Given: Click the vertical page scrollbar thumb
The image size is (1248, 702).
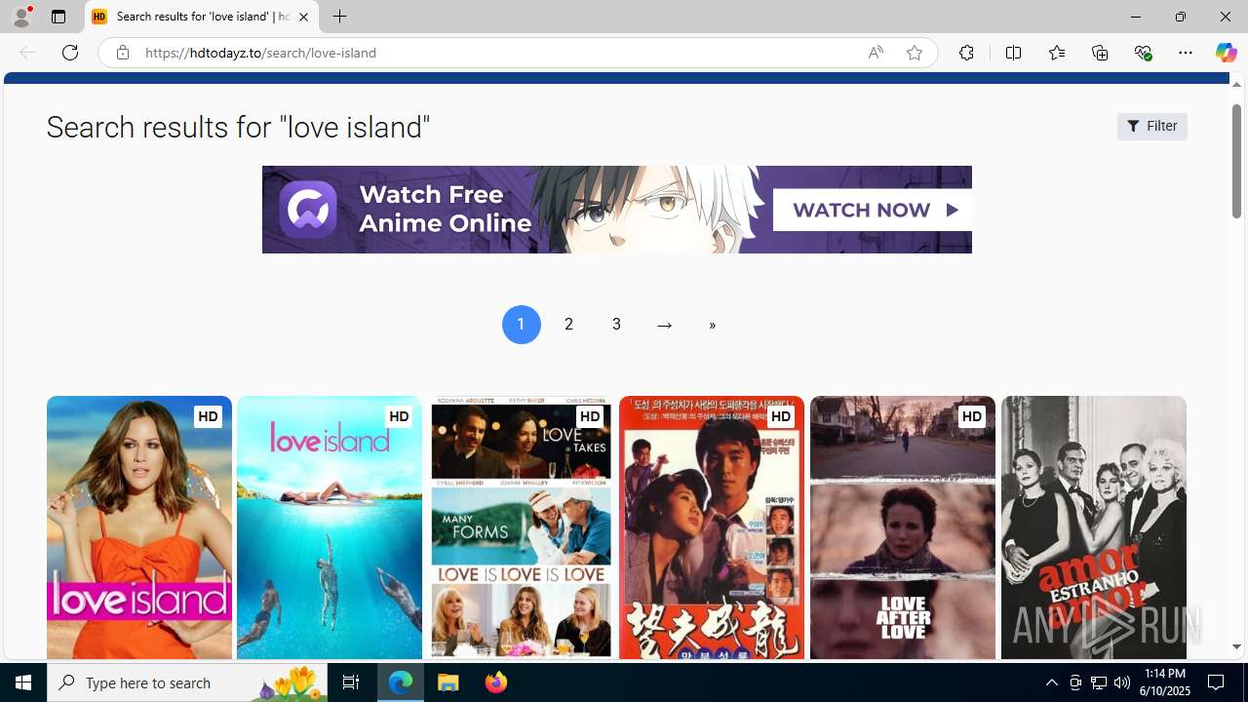Looking at the screenshot, I should [x=1236, y=159].
